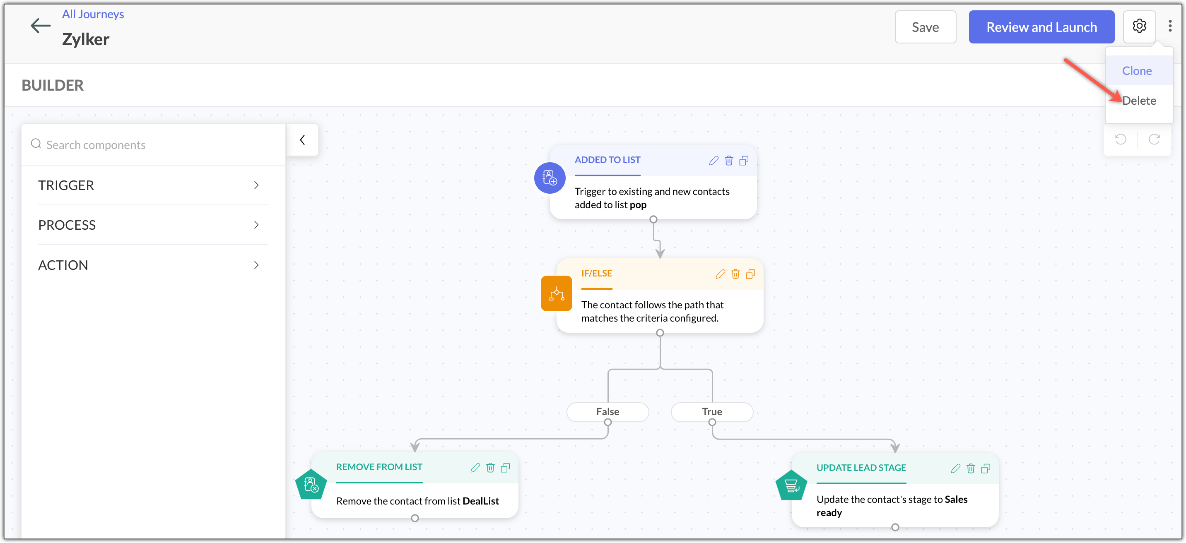Choose Delete from the dropdown menu
The width and height of the screenshot is (1186, 543).
tap(1138, 101)
